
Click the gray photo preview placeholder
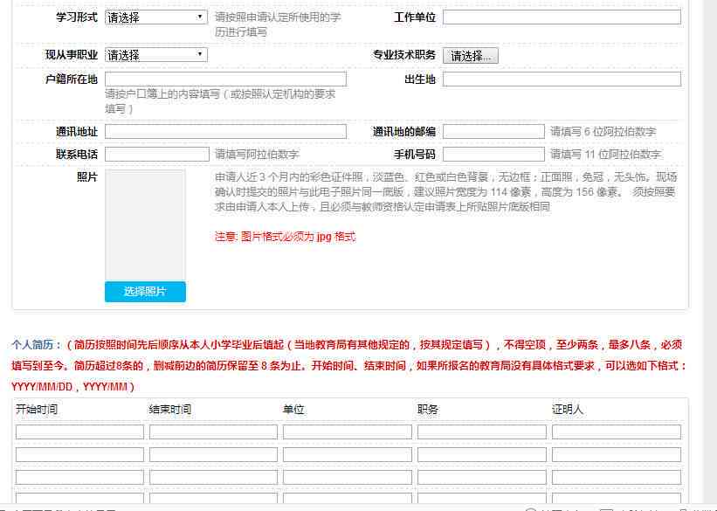point(145,225)
